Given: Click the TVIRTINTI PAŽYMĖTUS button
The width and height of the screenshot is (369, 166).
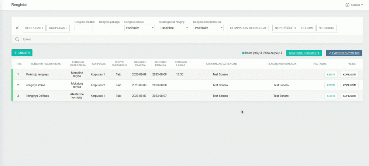Looking at the screenshot, I should (x=344, y=53).
